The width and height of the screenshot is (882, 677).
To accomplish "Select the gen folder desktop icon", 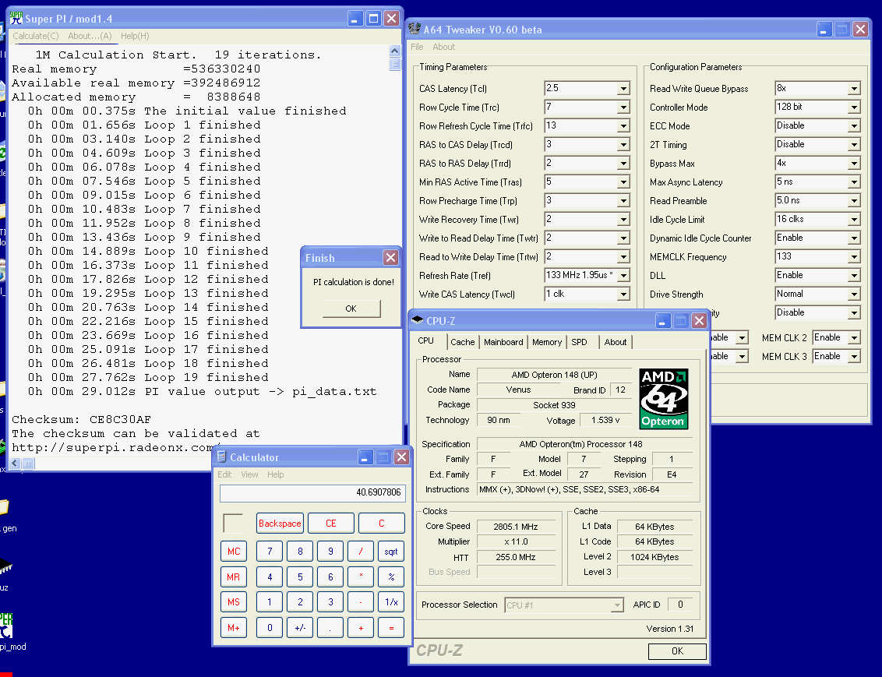I will click(5, 509).
